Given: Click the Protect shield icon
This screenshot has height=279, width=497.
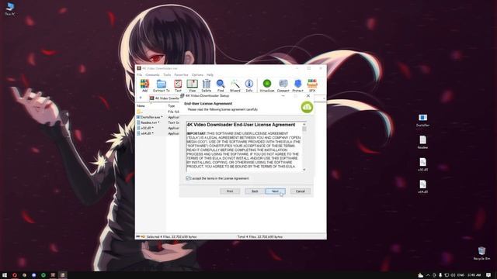Looking at the screenshot, I should point(297,85).
